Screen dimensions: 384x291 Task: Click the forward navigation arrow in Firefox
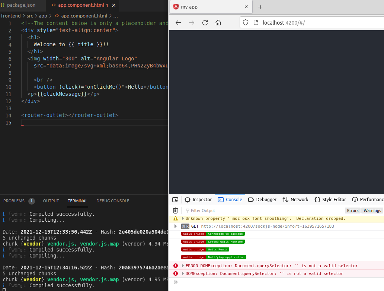[x=191, y=23]
